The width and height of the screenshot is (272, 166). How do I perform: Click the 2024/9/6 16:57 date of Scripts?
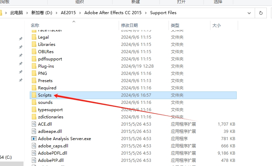point(136,95)
